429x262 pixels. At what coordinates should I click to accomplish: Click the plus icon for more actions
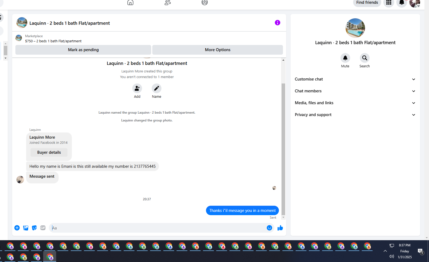click(17, 228)
